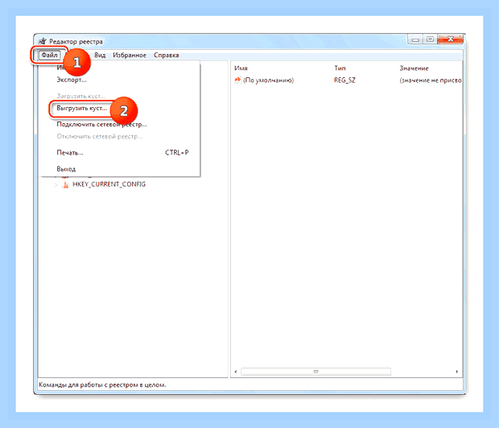This screenshot has width=499, height=428.
Task: Click the REG_SZ type cell
Action: (x=344, y=80)
